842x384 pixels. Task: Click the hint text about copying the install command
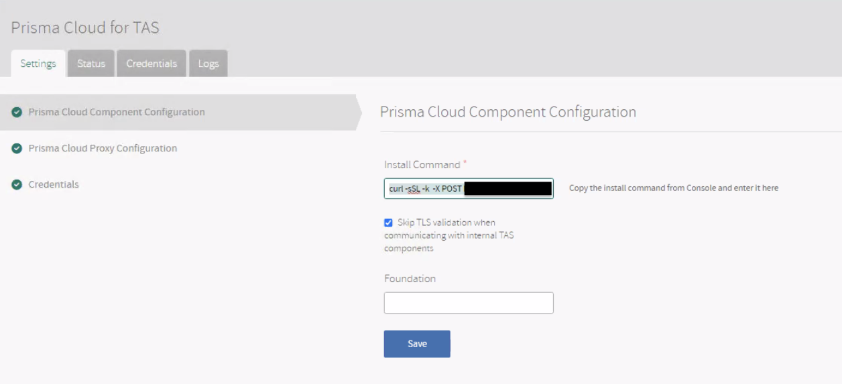(674, 188)
